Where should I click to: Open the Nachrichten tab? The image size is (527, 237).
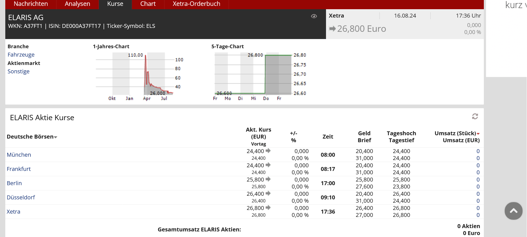(x=31, y=4)
